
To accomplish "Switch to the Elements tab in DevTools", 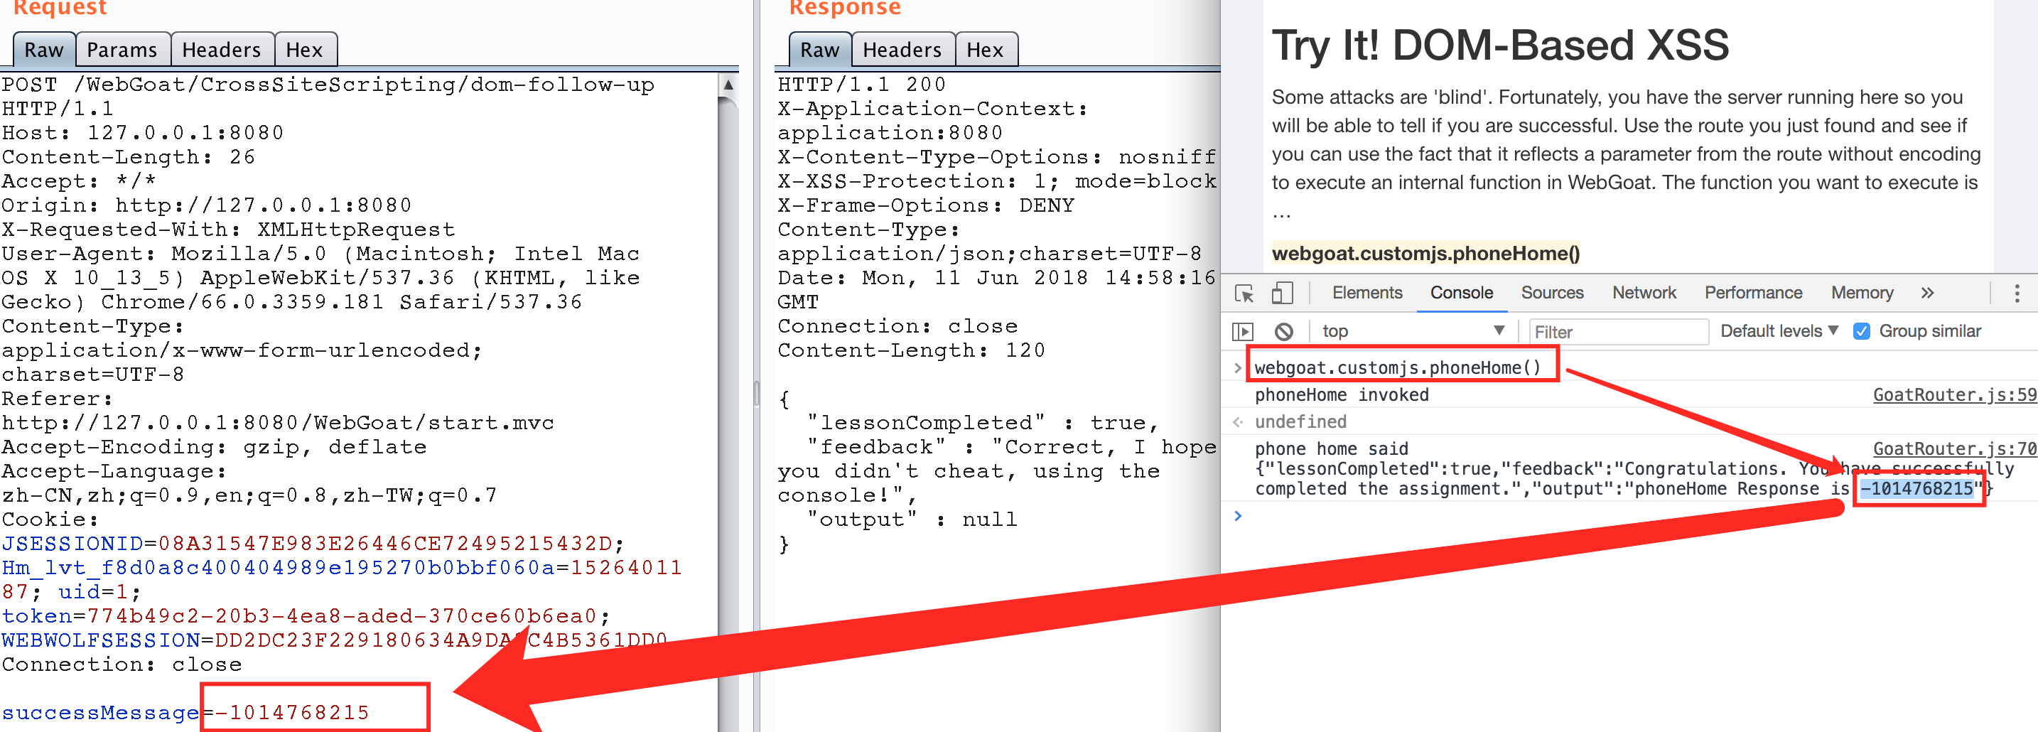I will coord(1366,293).
